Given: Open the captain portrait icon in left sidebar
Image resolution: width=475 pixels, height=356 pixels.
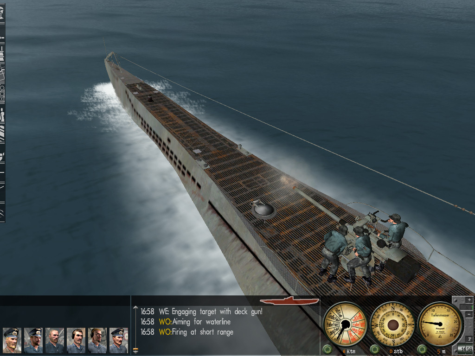Looking at the screenshot, I should coord(2,13).
